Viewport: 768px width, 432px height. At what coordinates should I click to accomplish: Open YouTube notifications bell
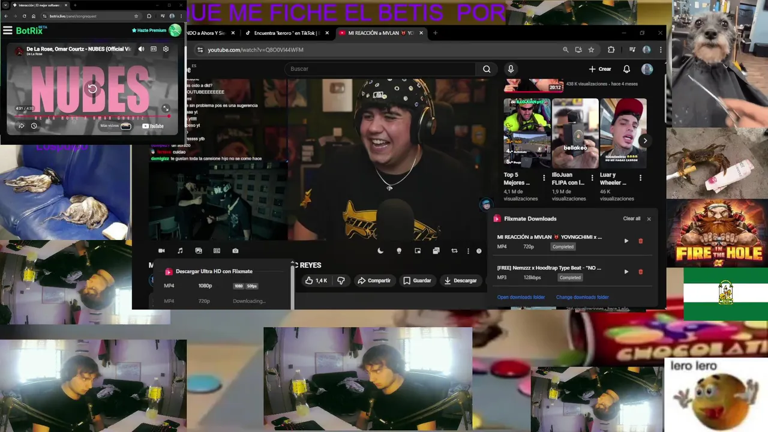pos(626,69)
